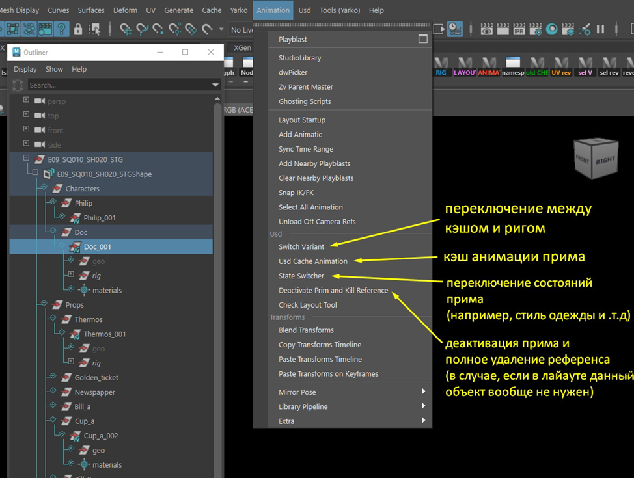This screenshot has height=478, width=634.
Task: Open Playblast options box
Action: 422,39
